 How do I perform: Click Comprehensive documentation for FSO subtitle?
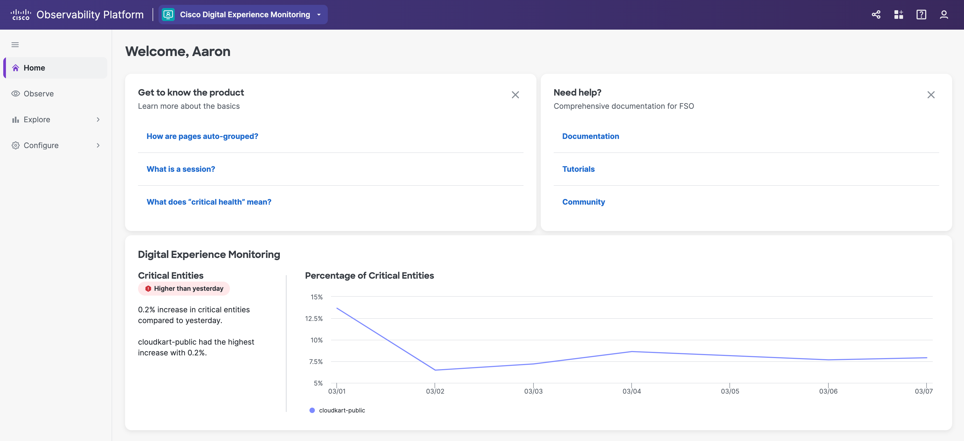click(624, 106)
